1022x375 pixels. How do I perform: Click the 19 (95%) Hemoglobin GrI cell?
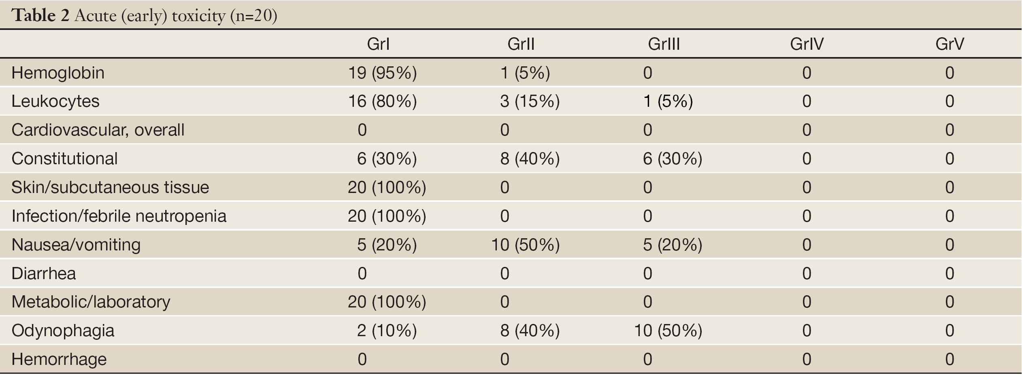point(382,73)
